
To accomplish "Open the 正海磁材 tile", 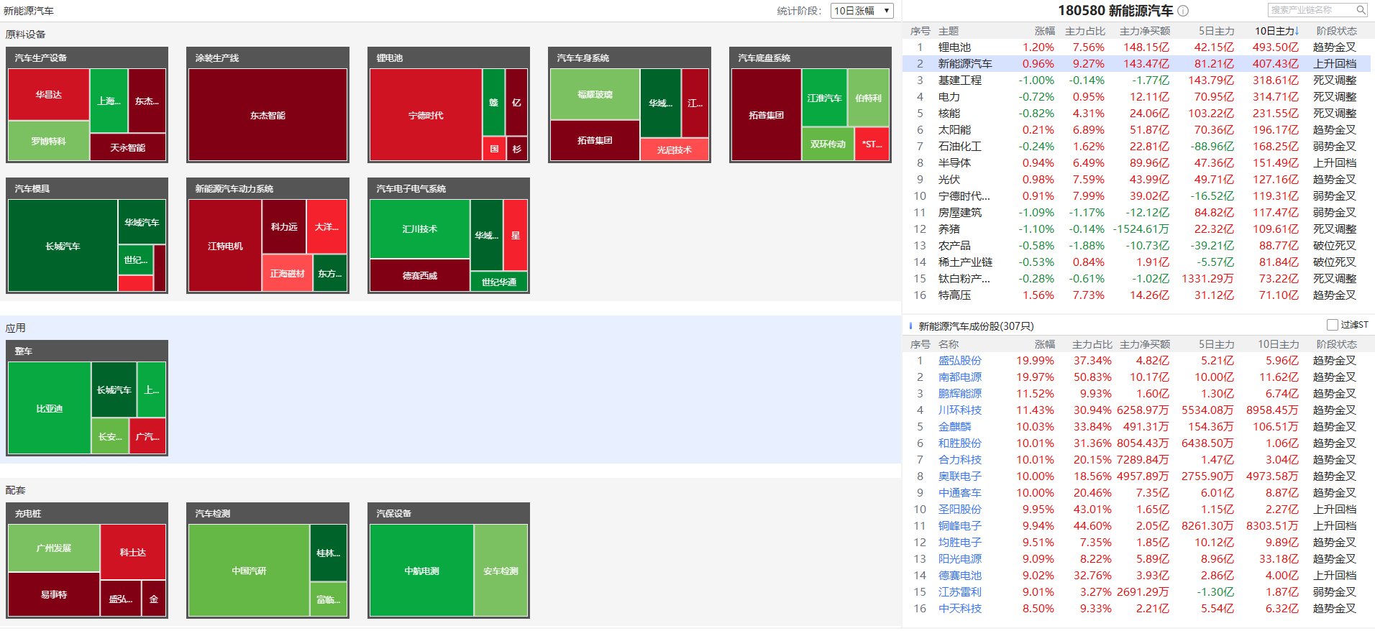I will pyautogui.click(x=288, y=273).
